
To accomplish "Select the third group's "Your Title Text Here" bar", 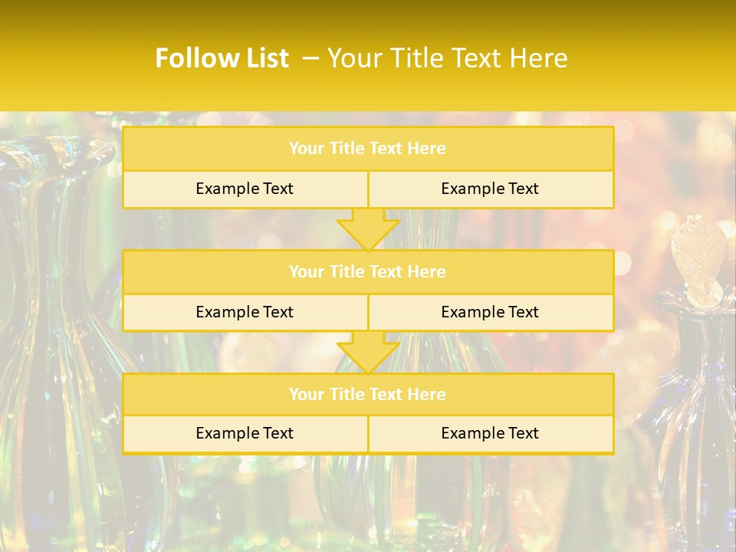I will coord(367,394).
